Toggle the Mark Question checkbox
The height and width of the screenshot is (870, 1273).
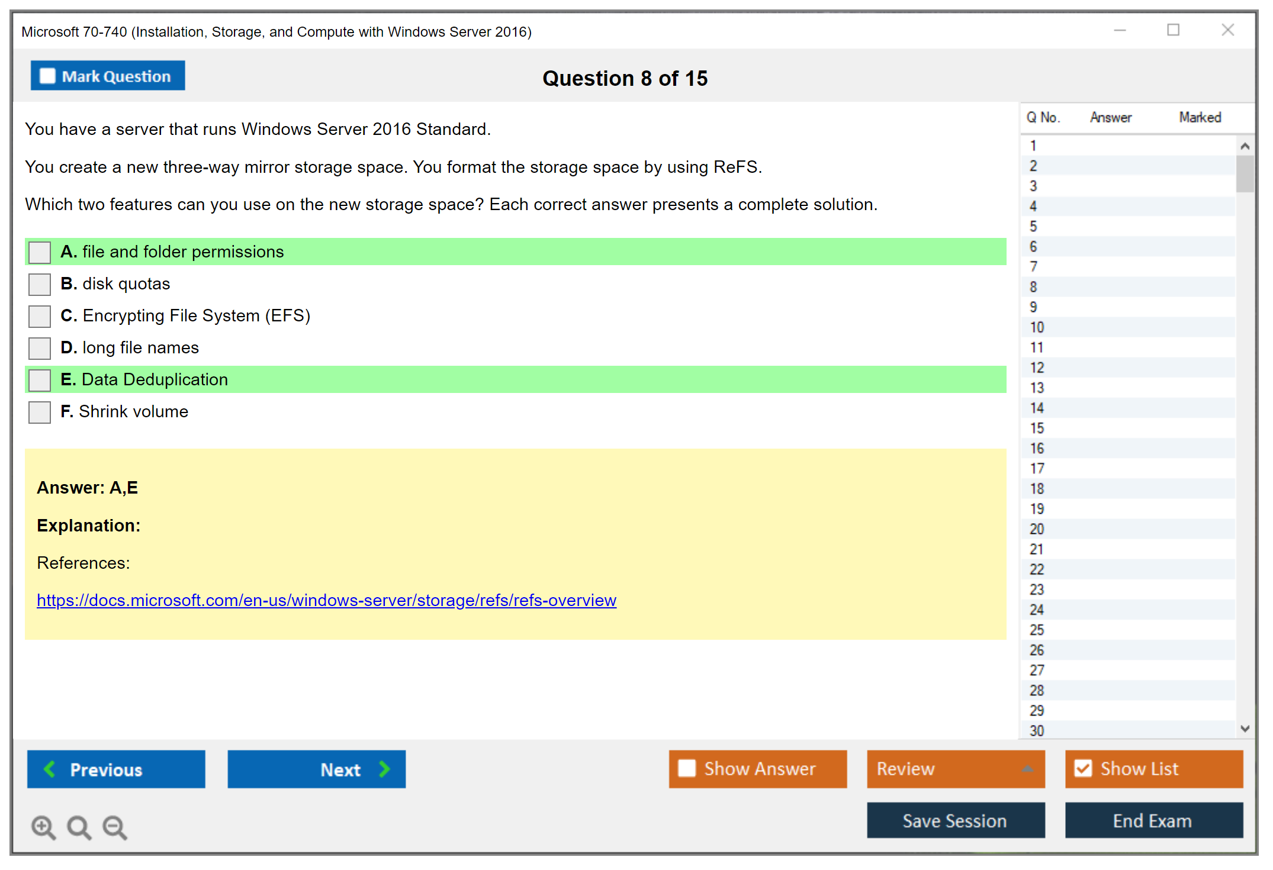[x=47, y=76]
